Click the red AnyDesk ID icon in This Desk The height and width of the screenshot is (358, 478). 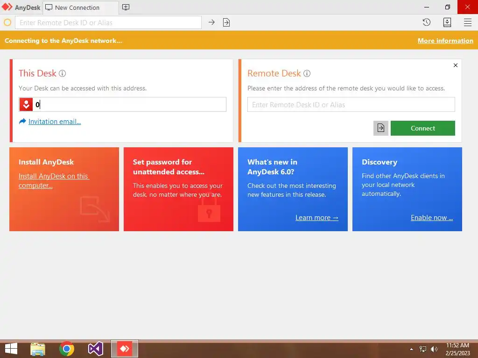26,104
